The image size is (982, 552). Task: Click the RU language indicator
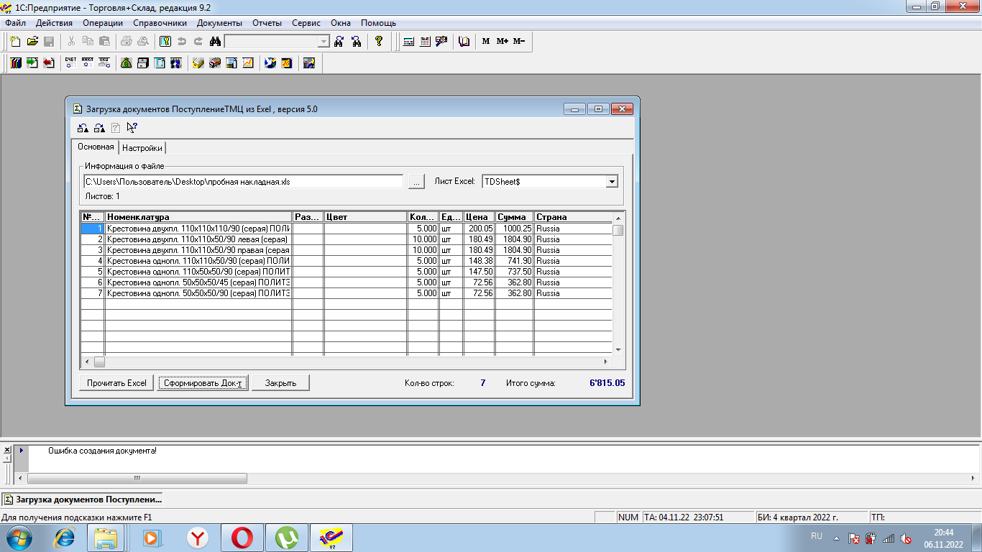point(817,537)
